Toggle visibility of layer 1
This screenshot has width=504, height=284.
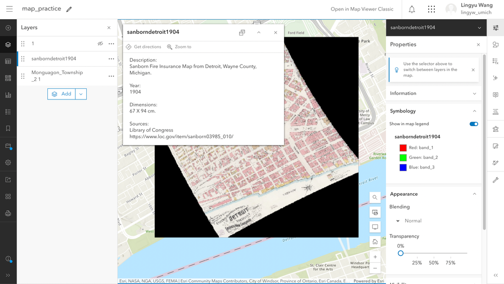[100, 44]
